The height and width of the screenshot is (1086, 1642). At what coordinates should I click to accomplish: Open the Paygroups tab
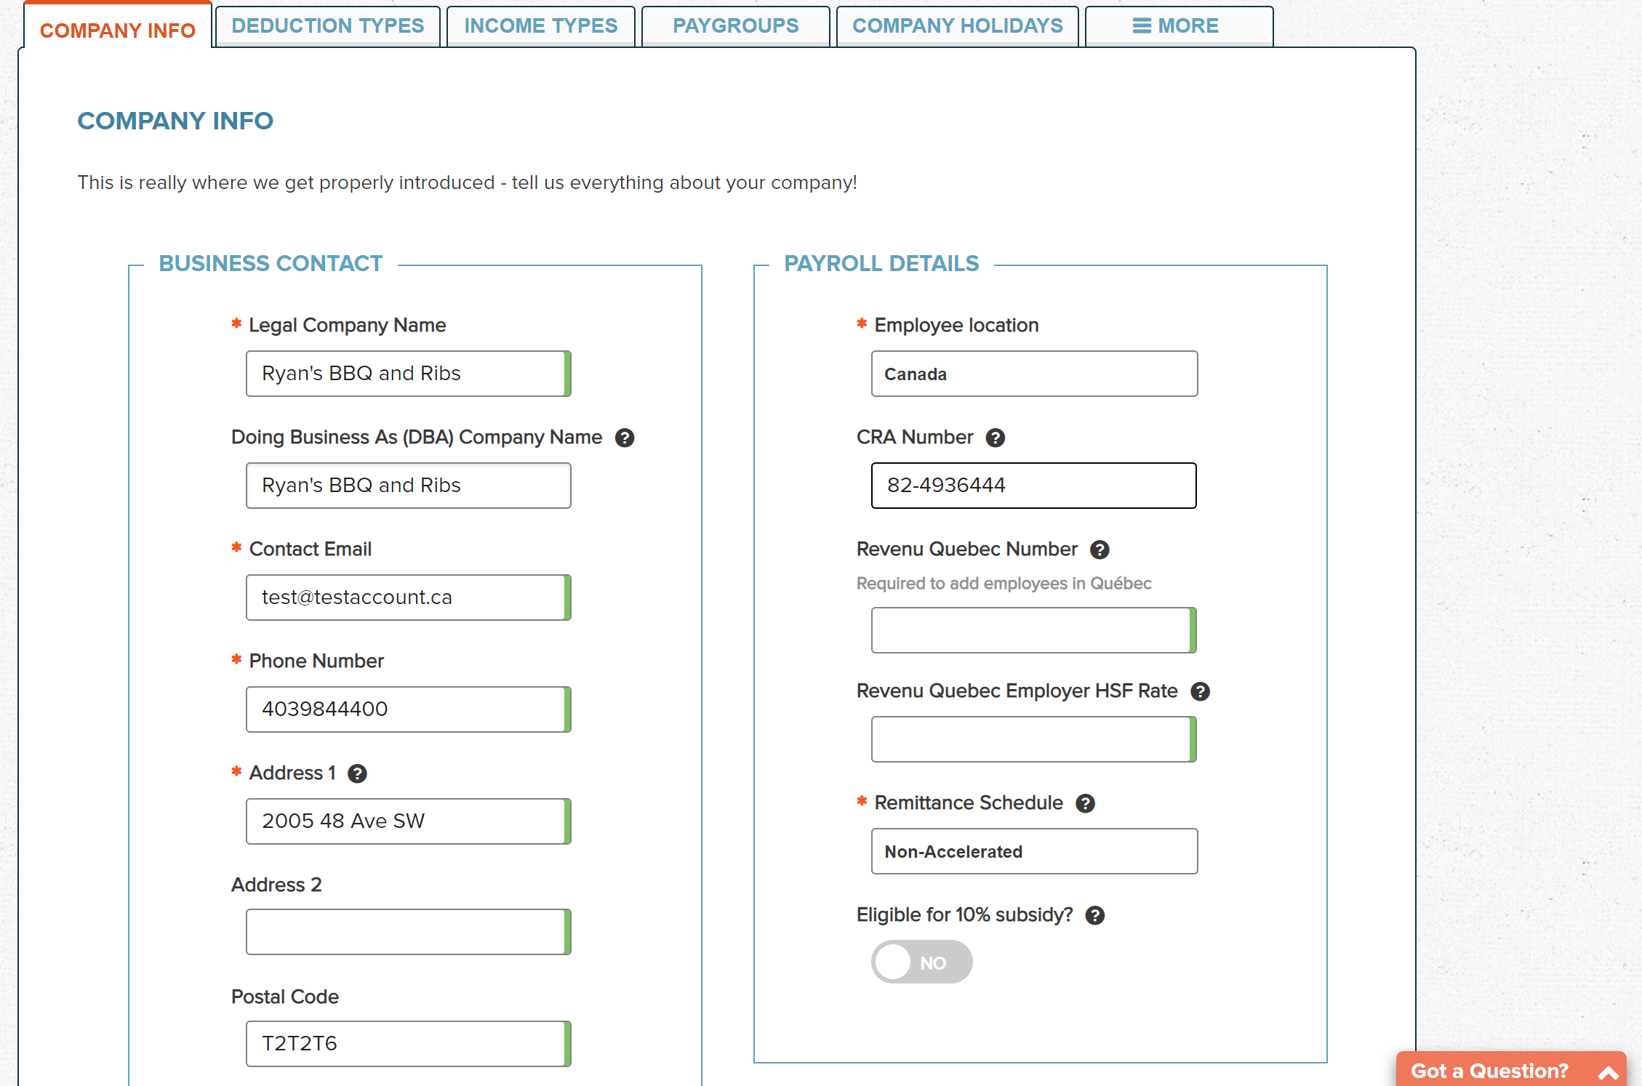click(x=735, y=26)
